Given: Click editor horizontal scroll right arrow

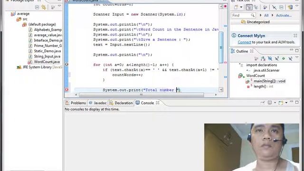Looking at the screenshot, I should coord(216,95).
